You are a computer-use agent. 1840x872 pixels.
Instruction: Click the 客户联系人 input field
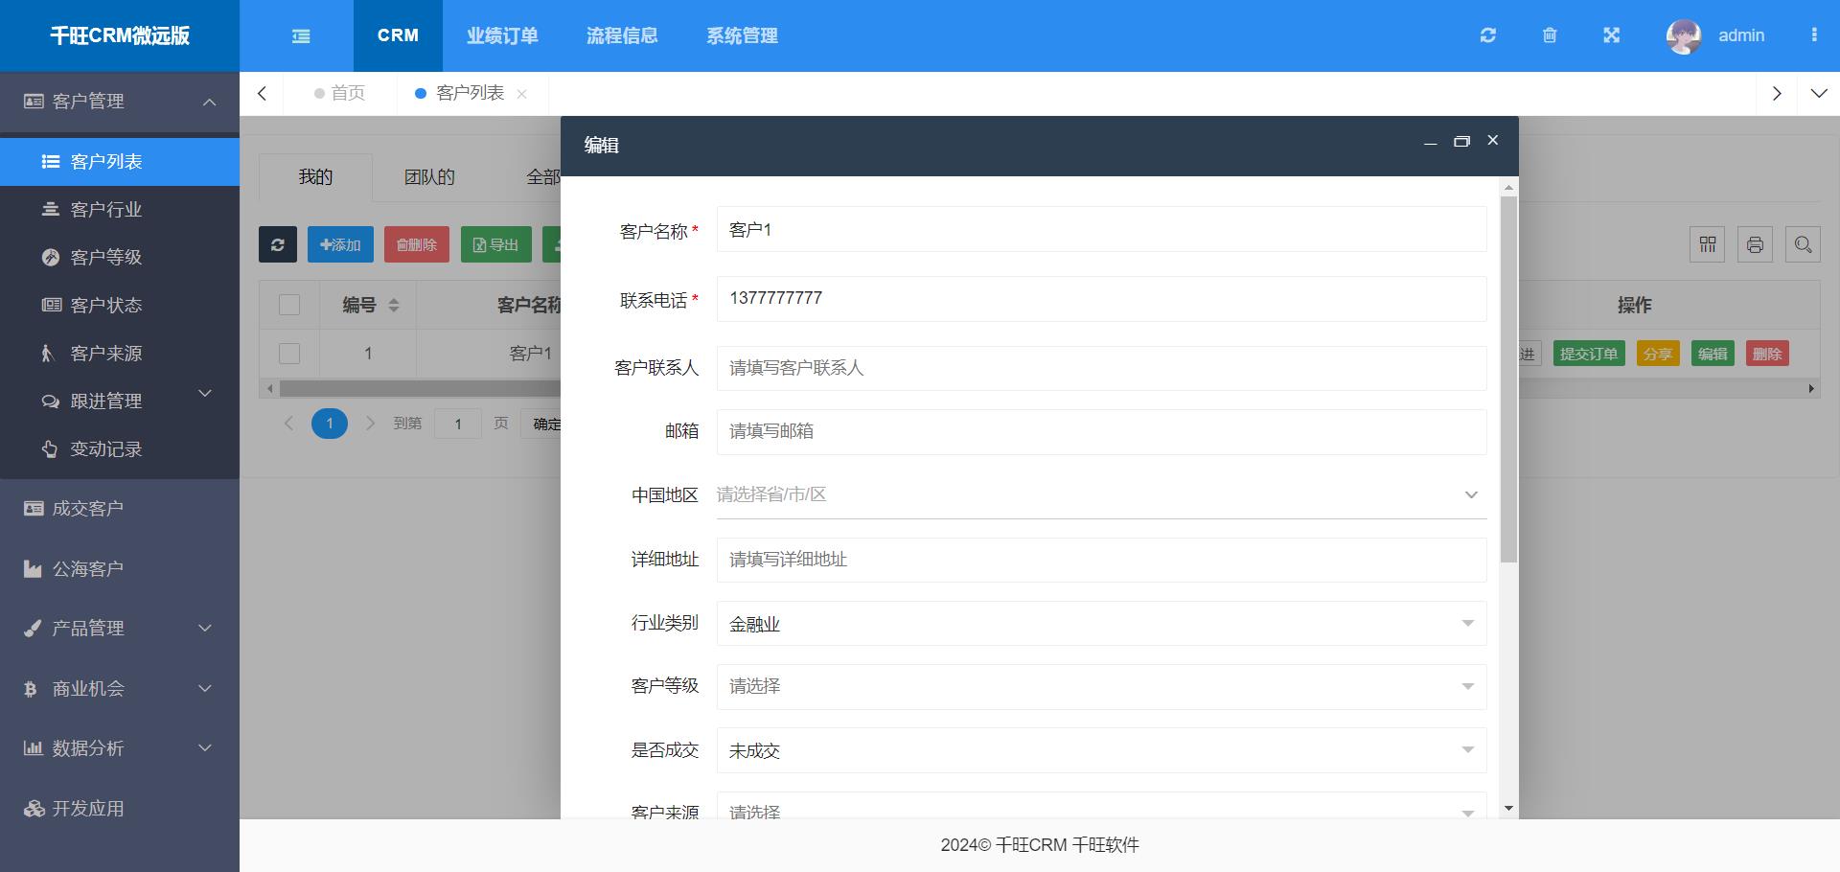point(1101,368)
